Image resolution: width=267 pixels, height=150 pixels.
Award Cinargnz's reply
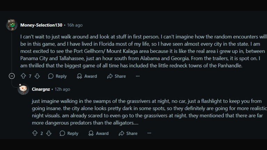98,133
